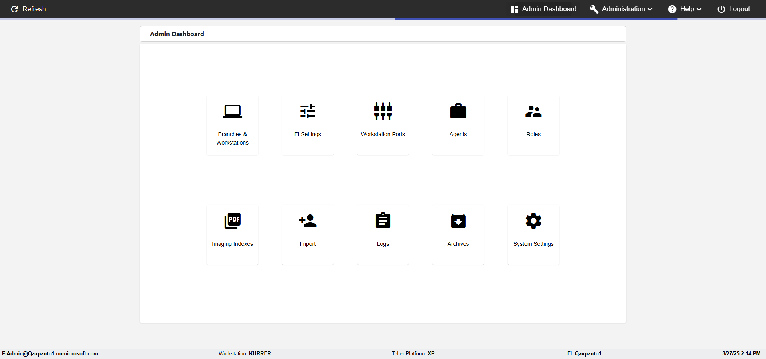
Task: Open the Logs clipboard icon
Action: point(383,220)
